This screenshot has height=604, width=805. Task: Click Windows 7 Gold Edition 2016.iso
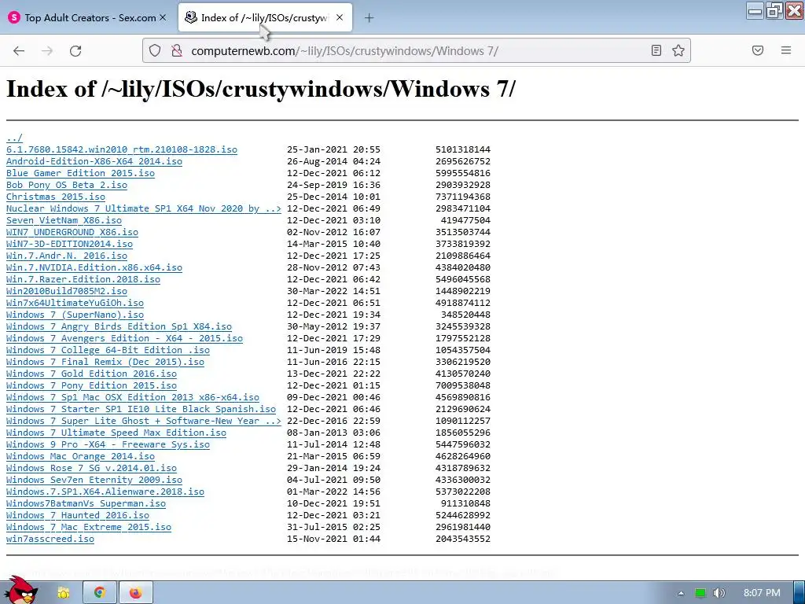point(91,374)
